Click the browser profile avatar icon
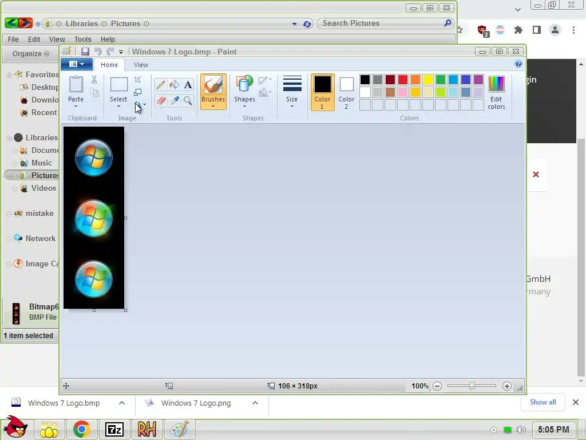Image resolution: width=586 pixels, height=440 pixels. [555, 30]
